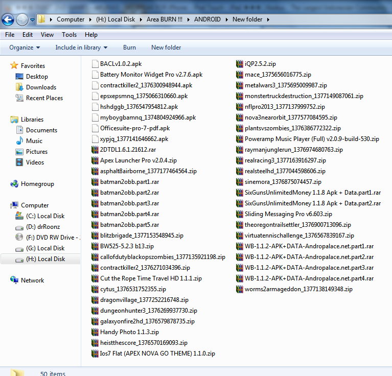The width and height of the screenshot is (392, 376).
Task: Click the Pictures library icon
Action: point(19,152)
